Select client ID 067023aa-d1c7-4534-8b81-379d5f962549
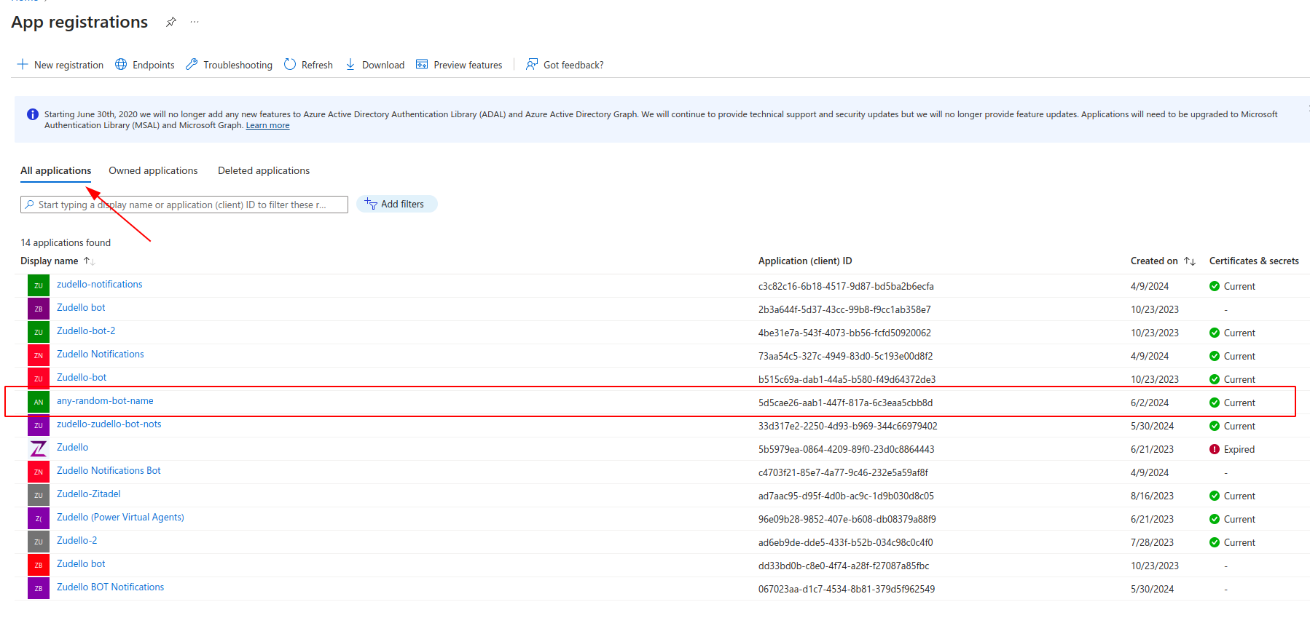1310x626 pixels. point(847,589)
